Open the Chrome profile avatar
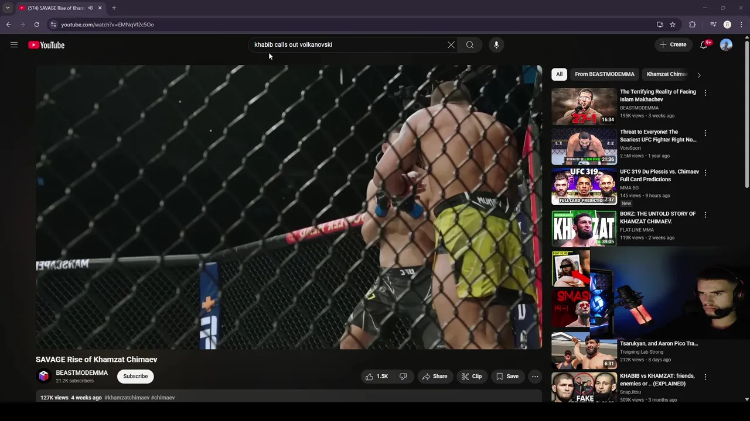750x421 pixels. pyautogui.click(x=727, y=25)
